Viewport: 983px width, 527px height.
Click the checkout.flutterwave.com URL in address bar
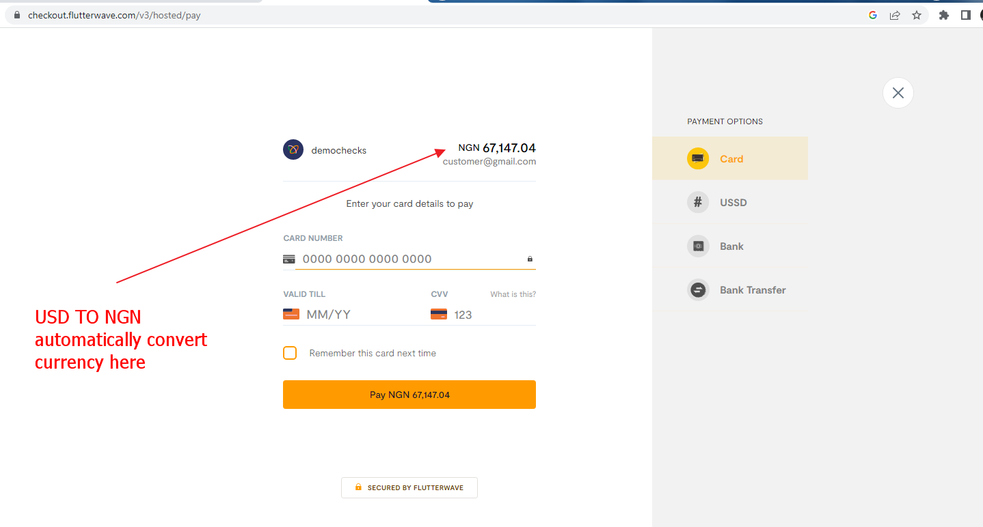pos(114,15)
